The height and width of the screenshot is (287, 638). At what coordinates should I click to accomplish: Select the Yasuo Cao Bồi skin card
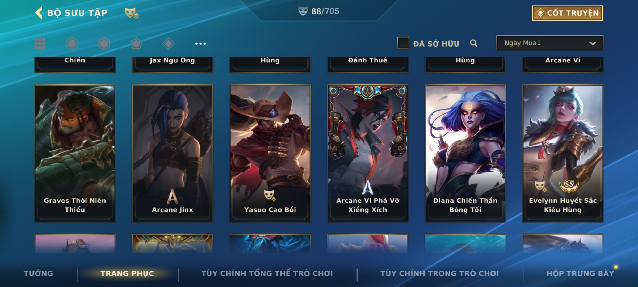[270, 153]
